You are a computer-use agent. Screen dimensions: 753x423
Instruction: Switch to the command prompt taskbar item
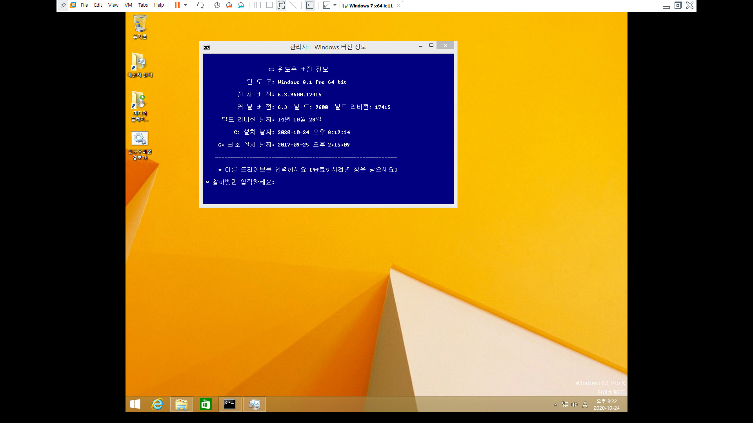pyautogui.click(x=230, y=404)
